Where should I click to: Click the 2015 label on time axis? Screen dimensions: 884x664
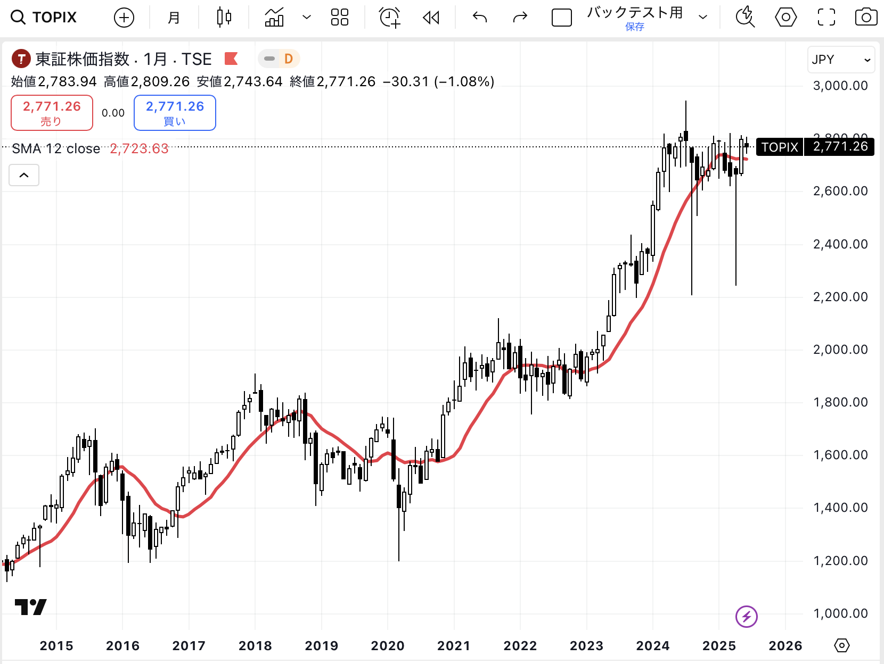[56, 646]
